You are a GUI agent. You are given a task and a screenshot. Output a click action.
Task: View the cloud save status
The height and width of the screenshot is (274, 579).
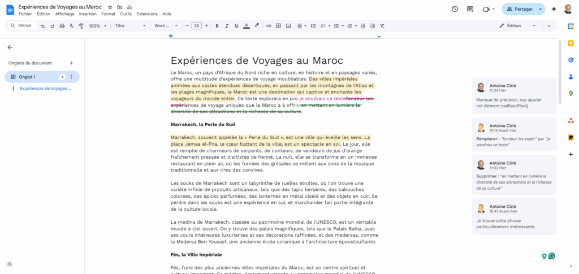[129, 7]
